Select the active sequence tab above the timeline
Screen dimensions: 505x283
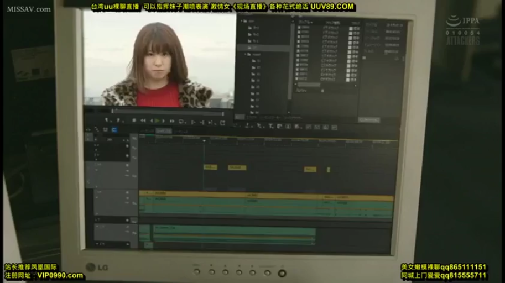click(x=163, y=131)
